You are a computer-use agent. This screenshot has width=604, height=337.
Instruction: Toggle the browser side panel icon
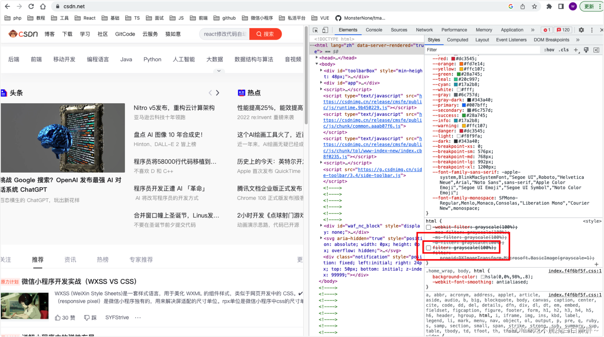(561, 6)
